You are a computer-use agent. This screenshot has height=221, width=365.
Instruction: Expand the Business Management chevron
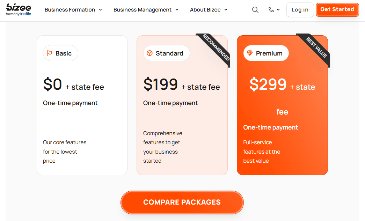[177, 10]
